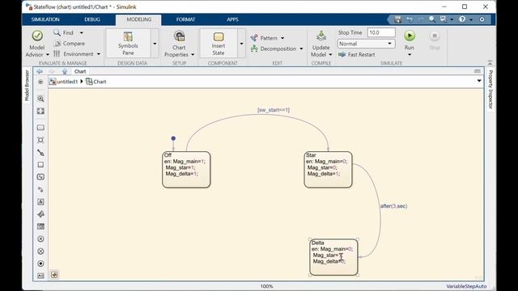Viewport: 518px width, 291px height.
Task: Click the canvas view options icon at top right
Action: tap(478, 71)
